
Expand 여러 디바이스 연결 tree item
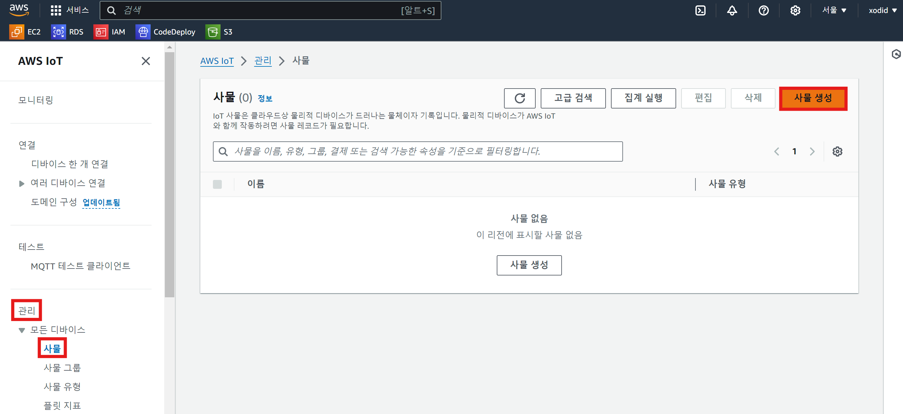pyautogui.click(x=22, y=183)
